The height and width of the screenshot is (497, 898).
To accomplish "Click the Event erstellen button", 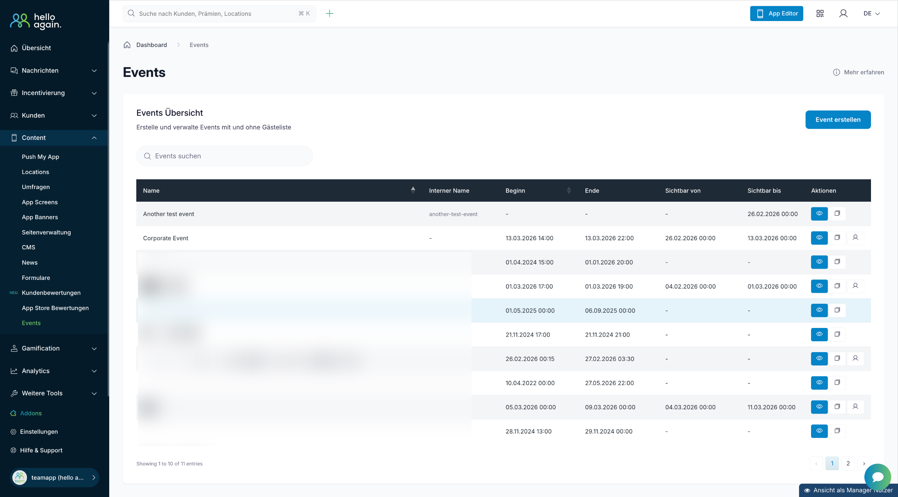I will (x=838, y=120).
